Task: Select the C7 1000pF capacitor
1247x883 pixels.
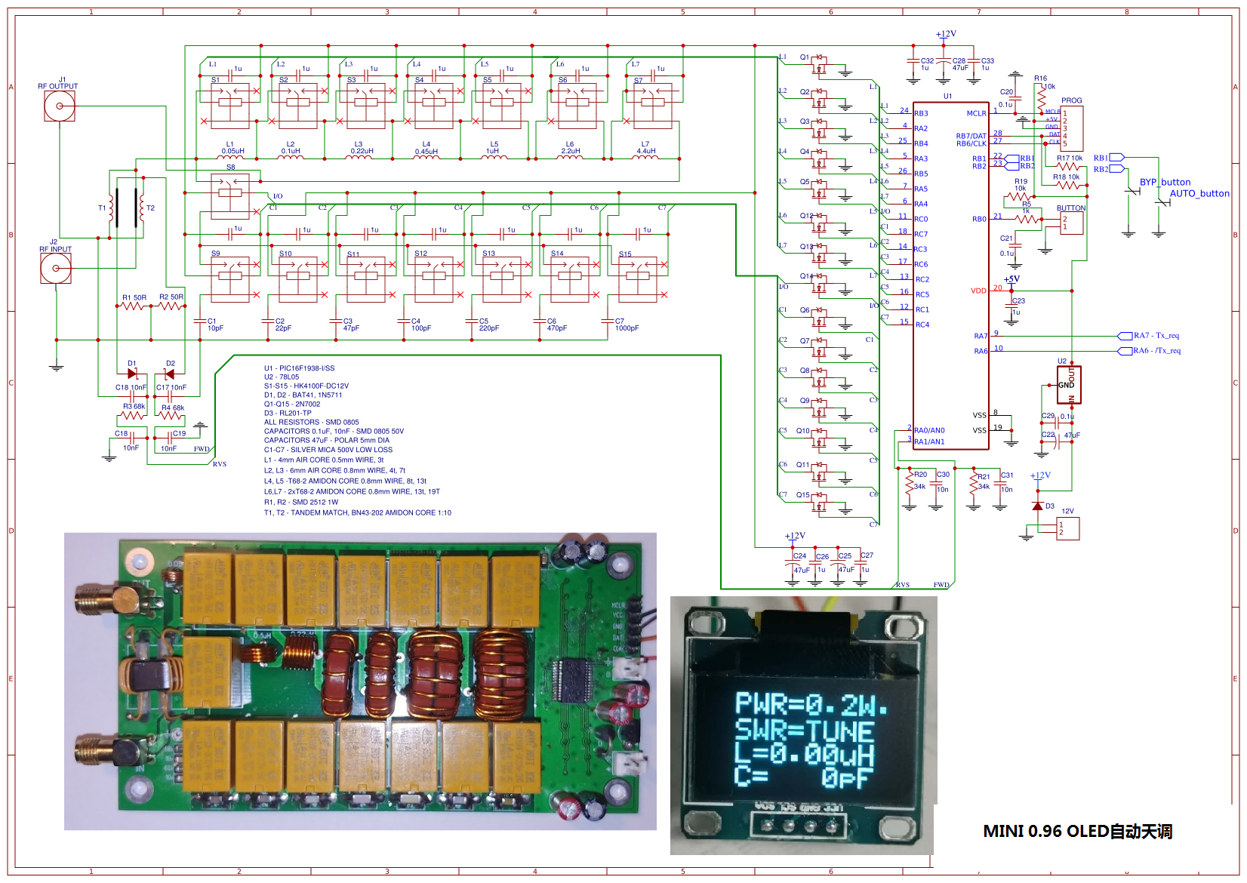Action: coord(608,322)
